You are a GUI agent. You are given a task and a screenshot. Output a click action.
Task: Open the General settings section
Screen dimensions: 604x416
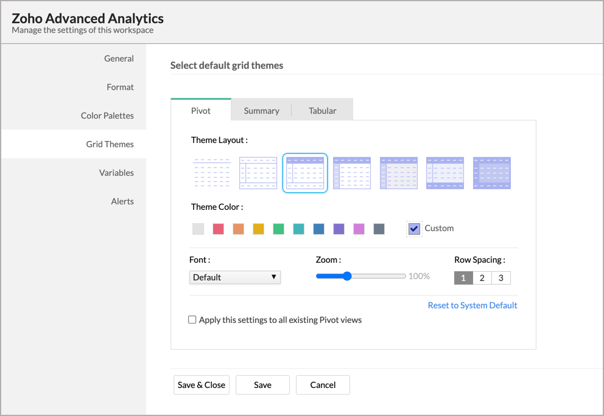(74, 58)
